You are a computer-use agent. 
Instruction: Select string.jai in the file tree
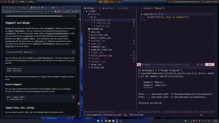coord(98,67)
